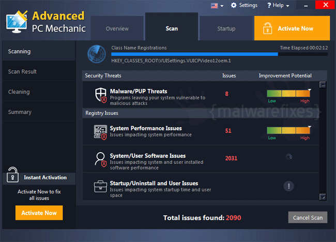Click the Malware/PUP Threats shield icon
This screenshot has height=242, width=336.
[x=101, y=95]
